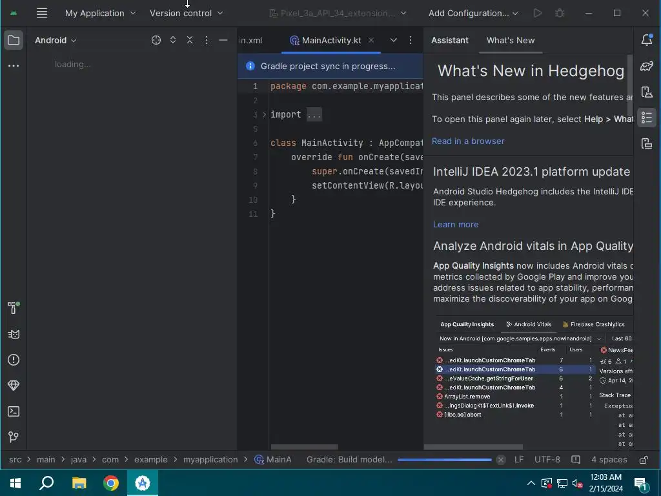This screenshot has height=496, width=661.
Task: Open the main hamburger menu
Action: (x=42, y=13)
